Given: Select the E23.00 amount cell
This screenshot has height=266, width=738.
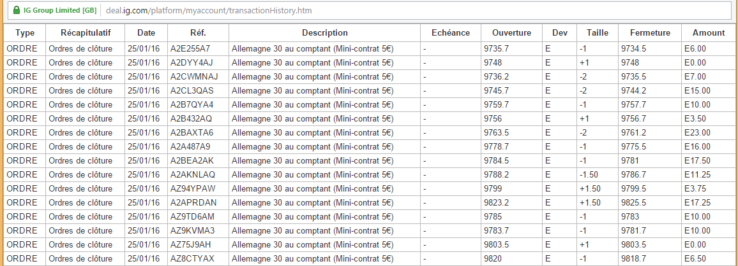Looking at the screenshot, I should tap(697, 132).
